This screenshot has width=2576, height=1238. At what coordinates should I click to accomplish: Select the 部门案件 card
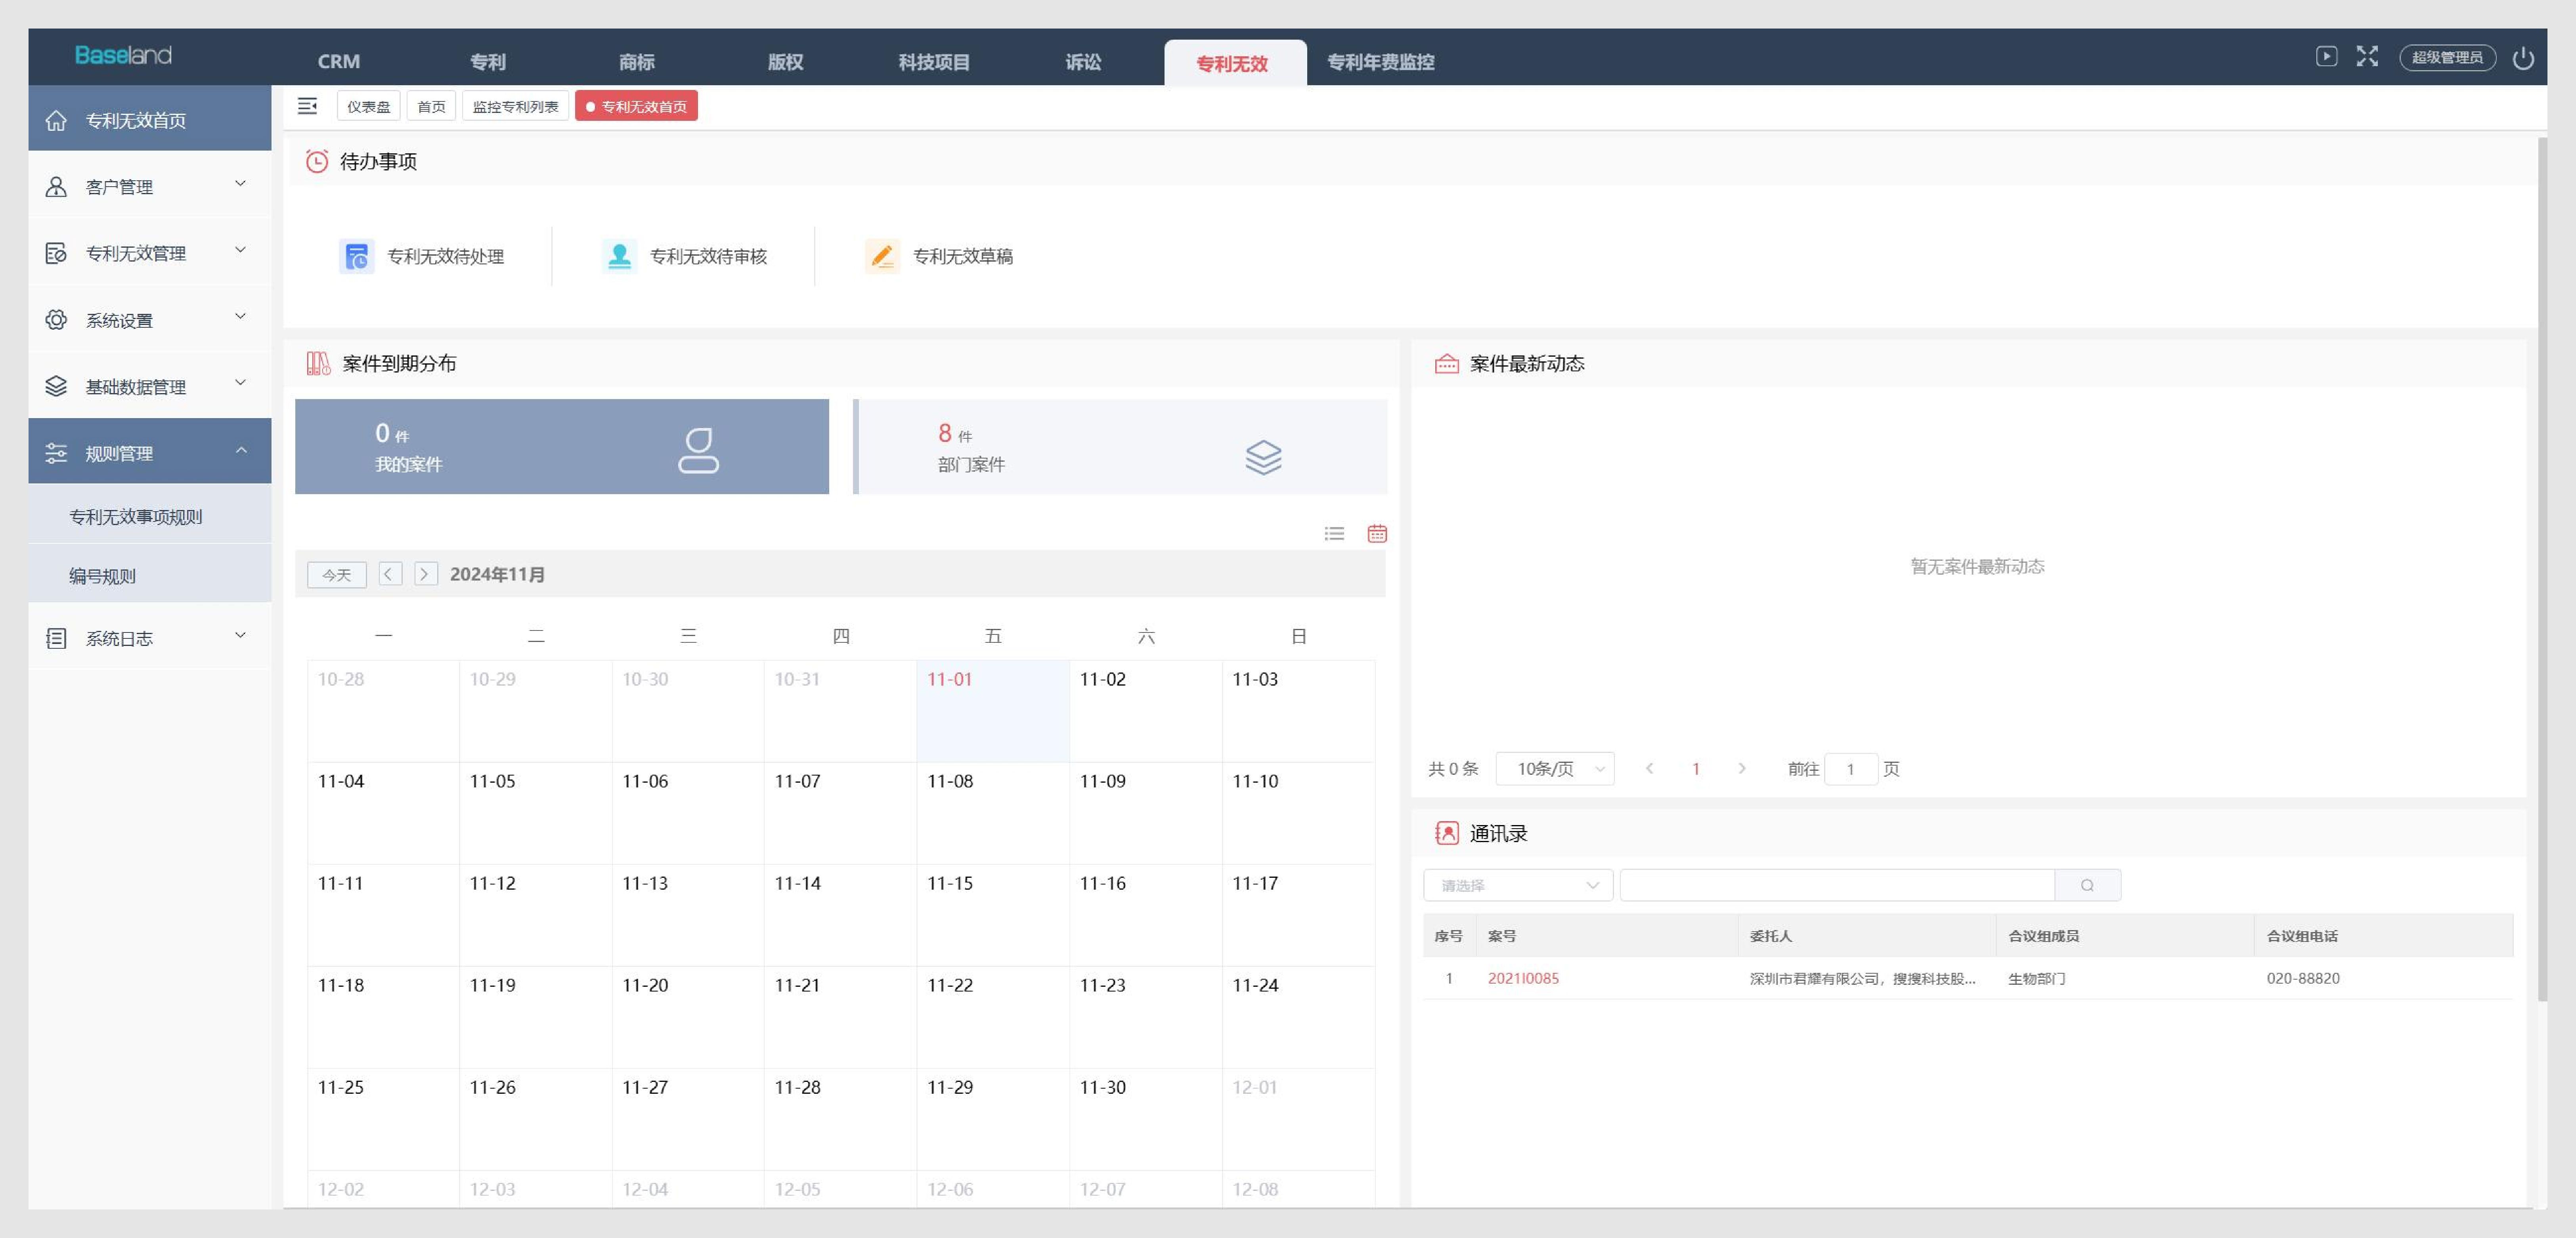1120,447
